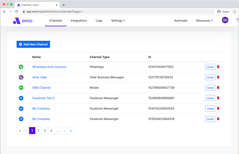This screenshot has width=239, height=154.
Task: Click the browser address bar
Action: pos(118,12)
